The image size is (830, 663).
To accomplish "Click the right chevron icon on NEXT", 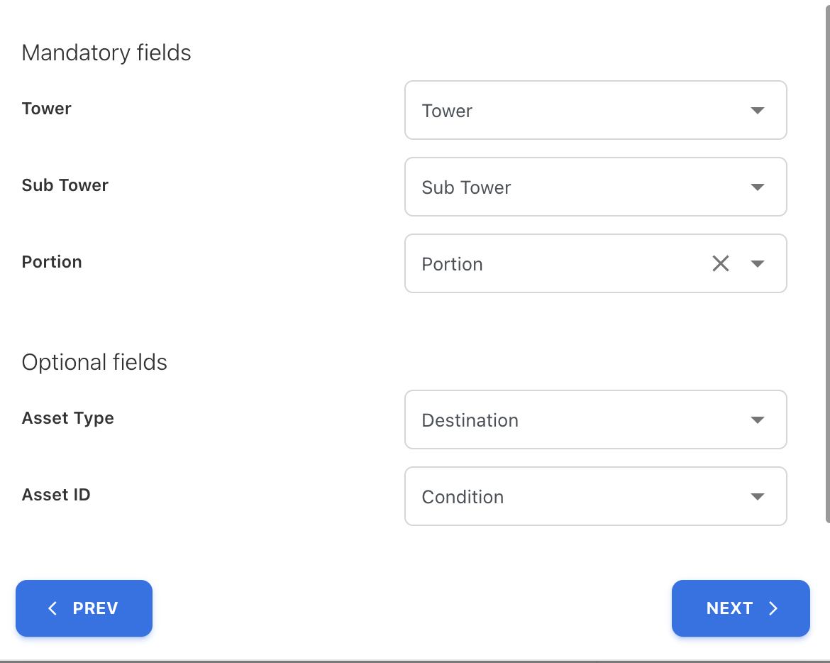I will [773, 608].
